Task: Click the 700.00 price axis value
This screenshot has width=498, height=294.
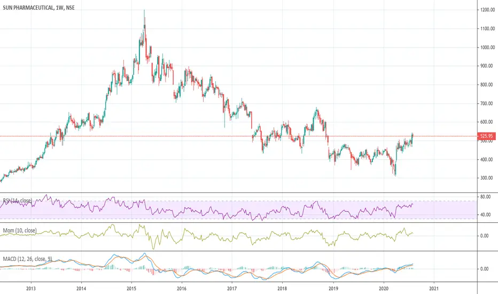Action: (x=487, y=103)
